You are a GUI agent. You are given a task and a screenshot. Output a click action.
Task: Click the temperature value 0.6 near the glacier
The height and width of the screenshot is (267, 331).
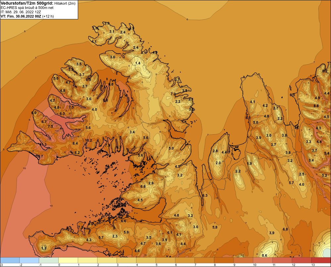(x=264, y=255)
